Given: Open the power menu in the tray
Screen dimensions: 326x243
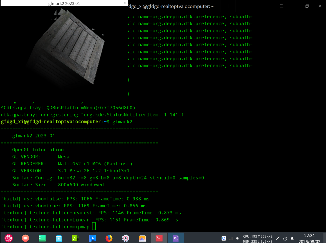Looking at the screenshot, I should click(285, 238).
